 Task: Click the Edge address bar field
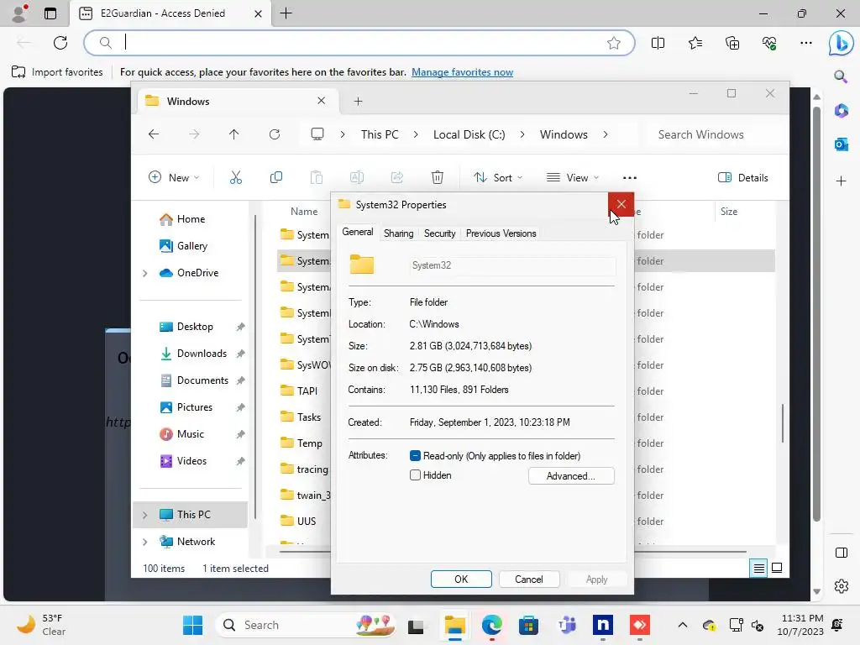(359, 43)
